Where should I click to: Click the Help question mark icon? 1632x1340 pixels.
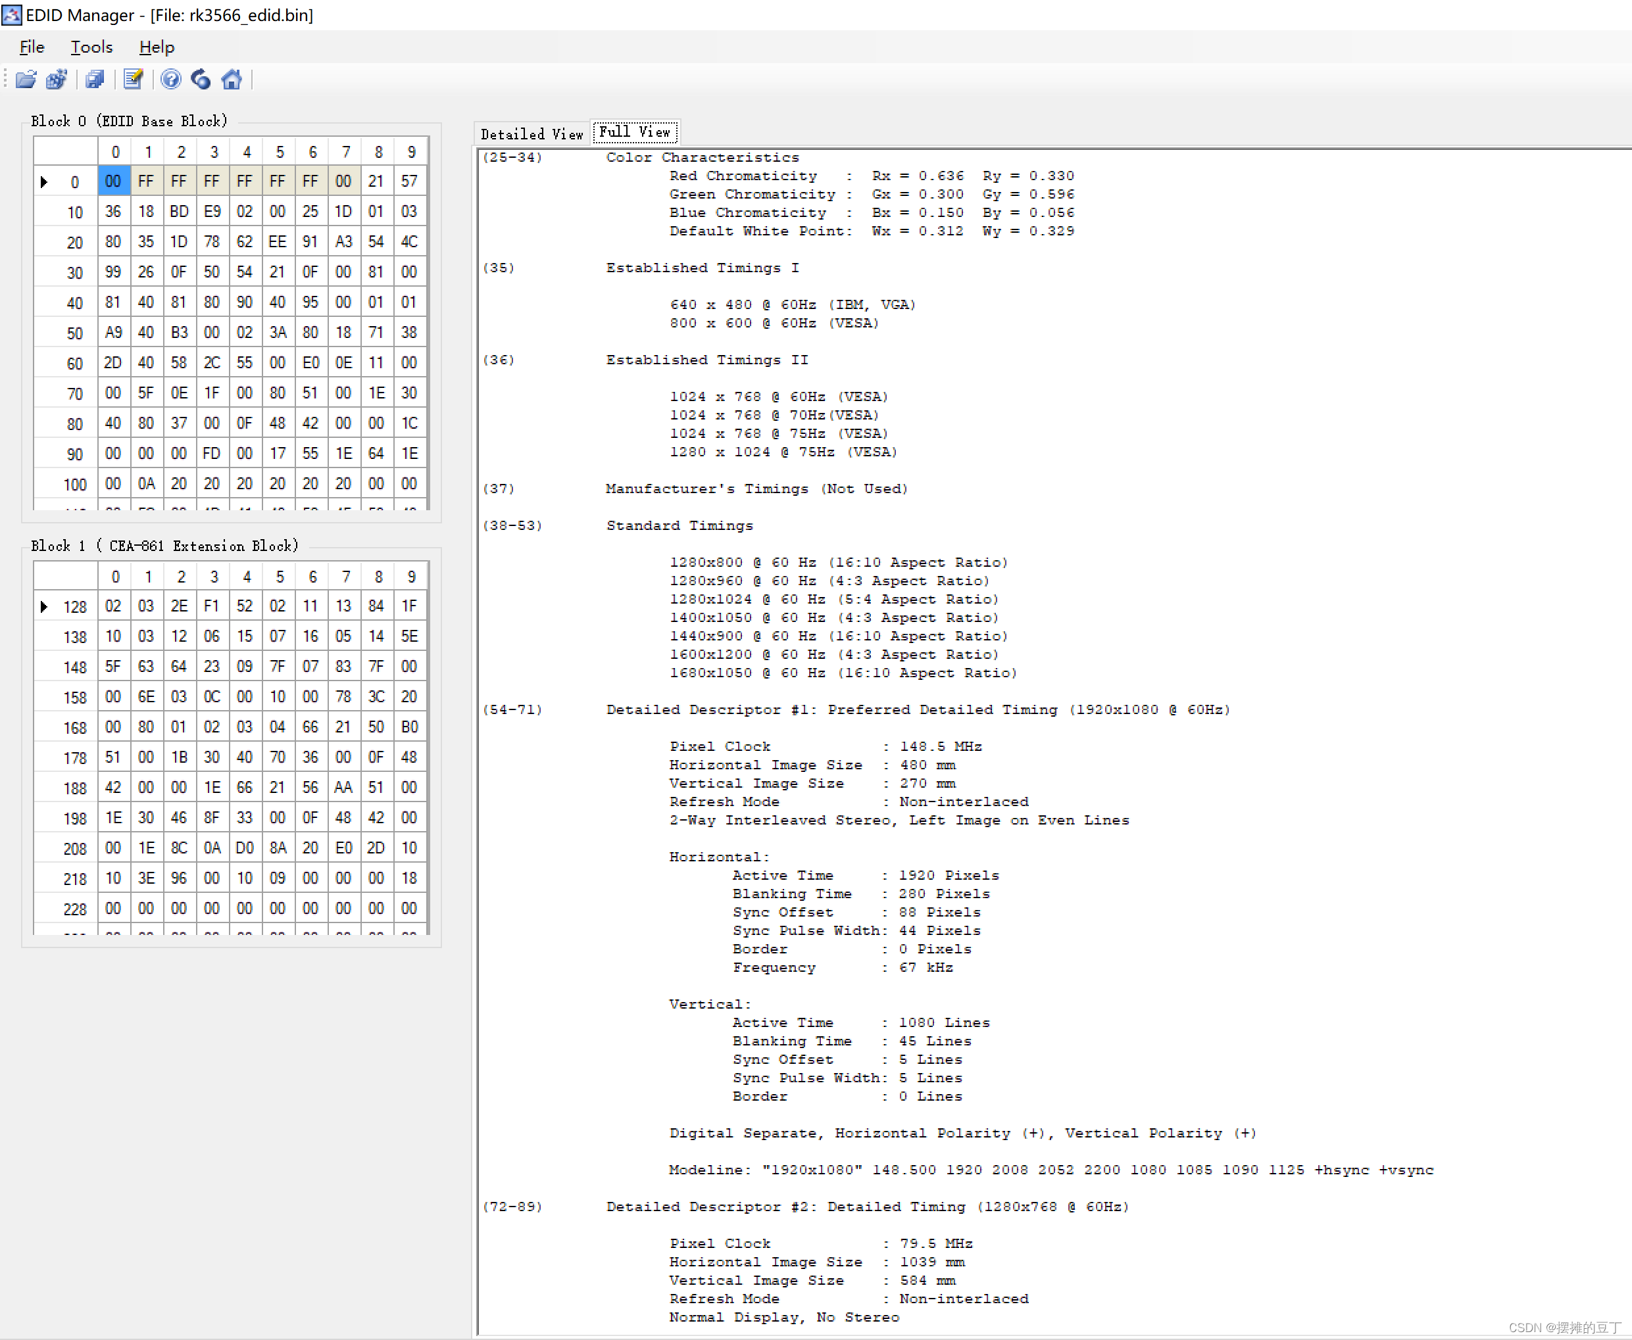tap(170, 79)
